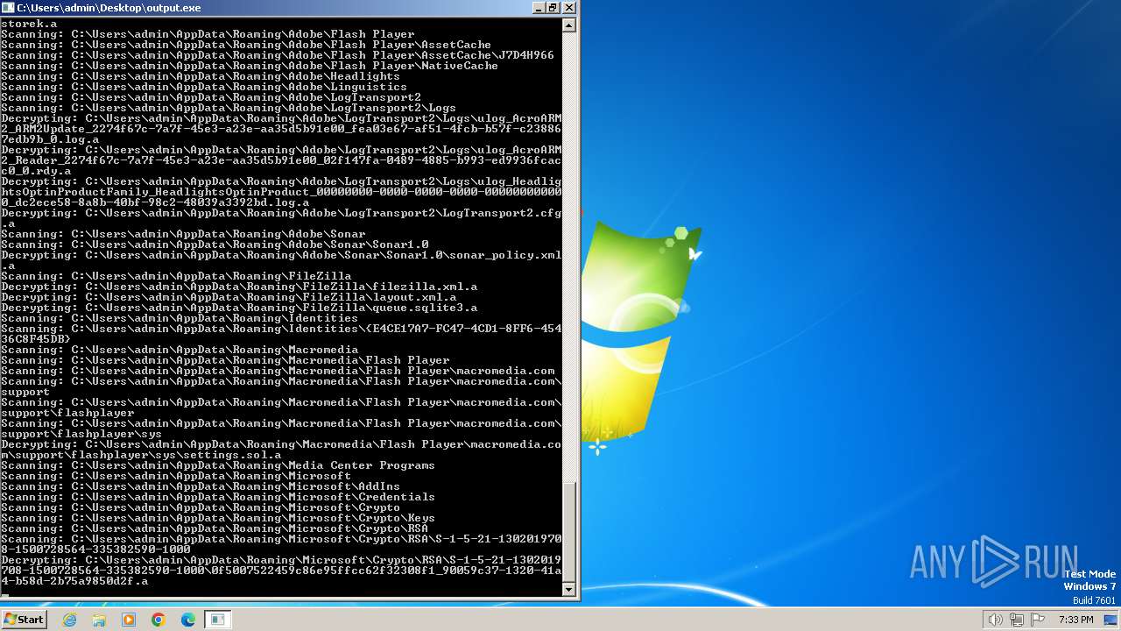Click the console vertical scrollbar thumb

point(569,532)
